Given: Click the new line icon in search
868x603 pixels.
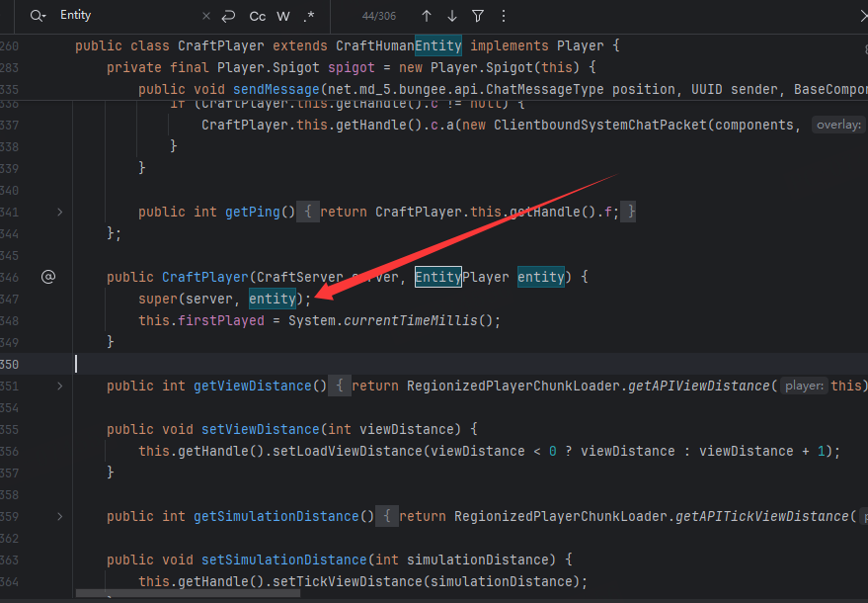Looking at the screenshot, I should coord(228,16).
